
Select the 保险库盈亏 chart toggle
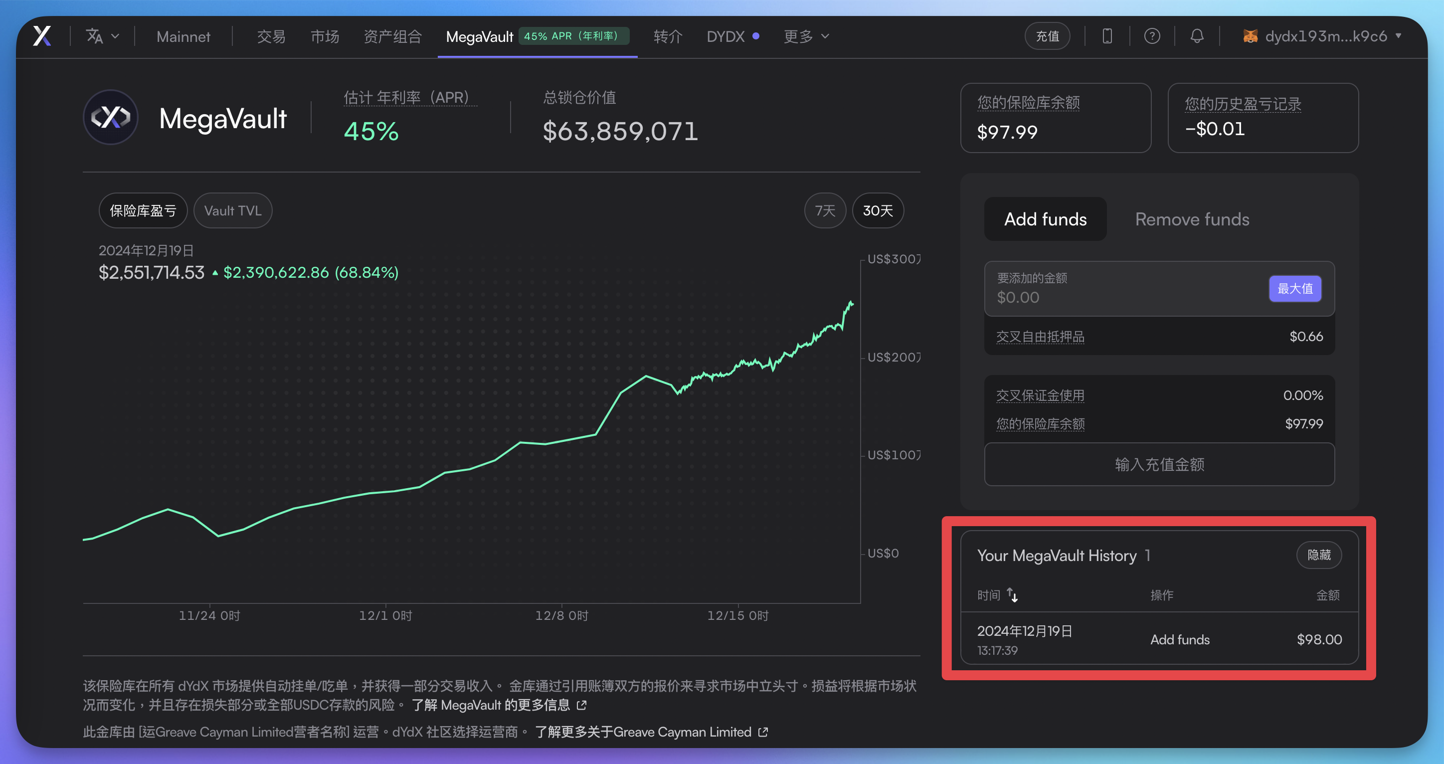tap(143, 211)
